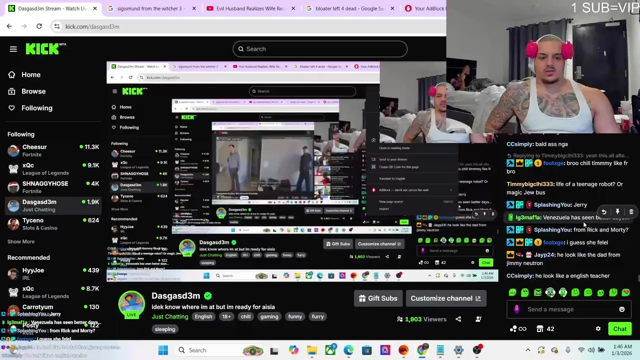Open the Just Chatting category link
Image resolution: width=640 pixels, height=360 pixels.
170,316
